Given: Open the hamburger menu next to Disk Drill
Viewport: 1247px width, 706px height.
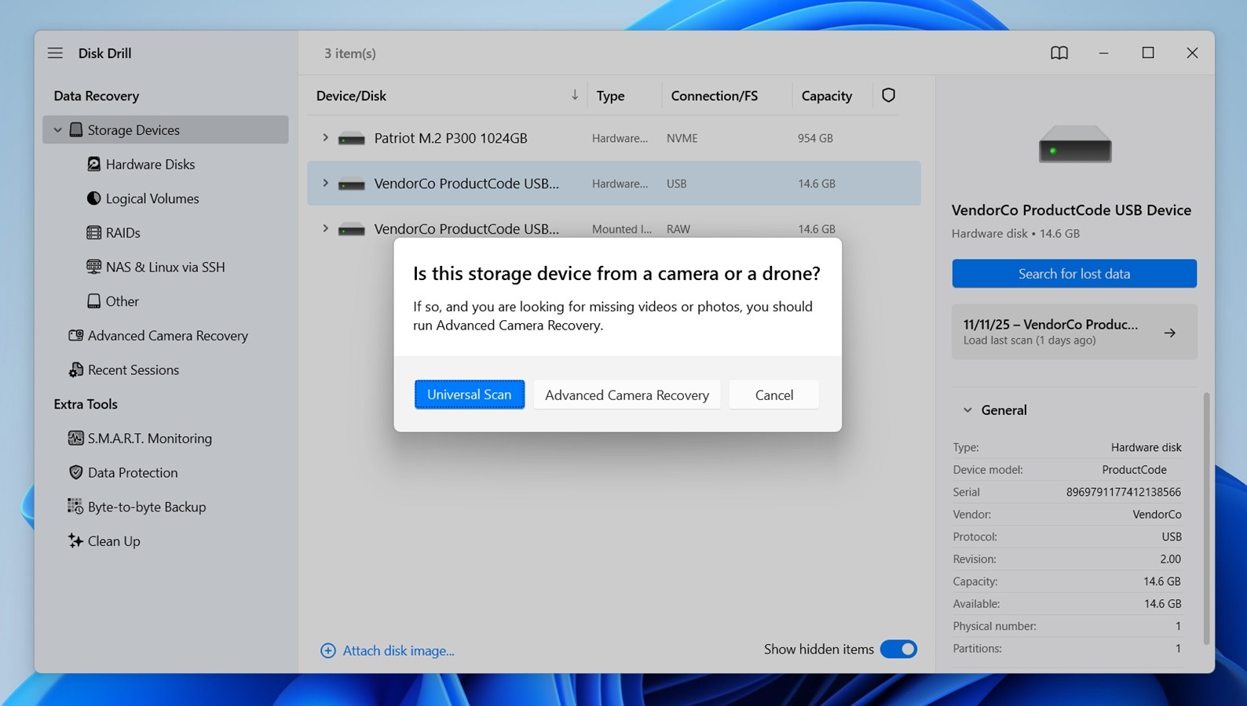Looking at the screenshot, I should pyautogui.click(x=55, y=53).
